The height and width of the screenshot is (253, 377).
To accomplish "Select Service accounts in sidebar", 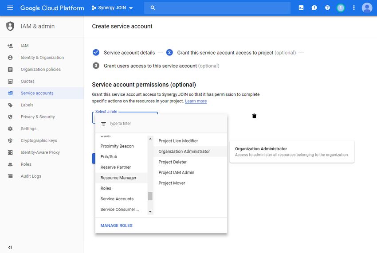I will [42, 93].
